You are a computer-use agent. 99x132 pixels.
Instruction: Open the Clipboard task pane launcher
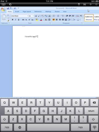pos(9,23)
